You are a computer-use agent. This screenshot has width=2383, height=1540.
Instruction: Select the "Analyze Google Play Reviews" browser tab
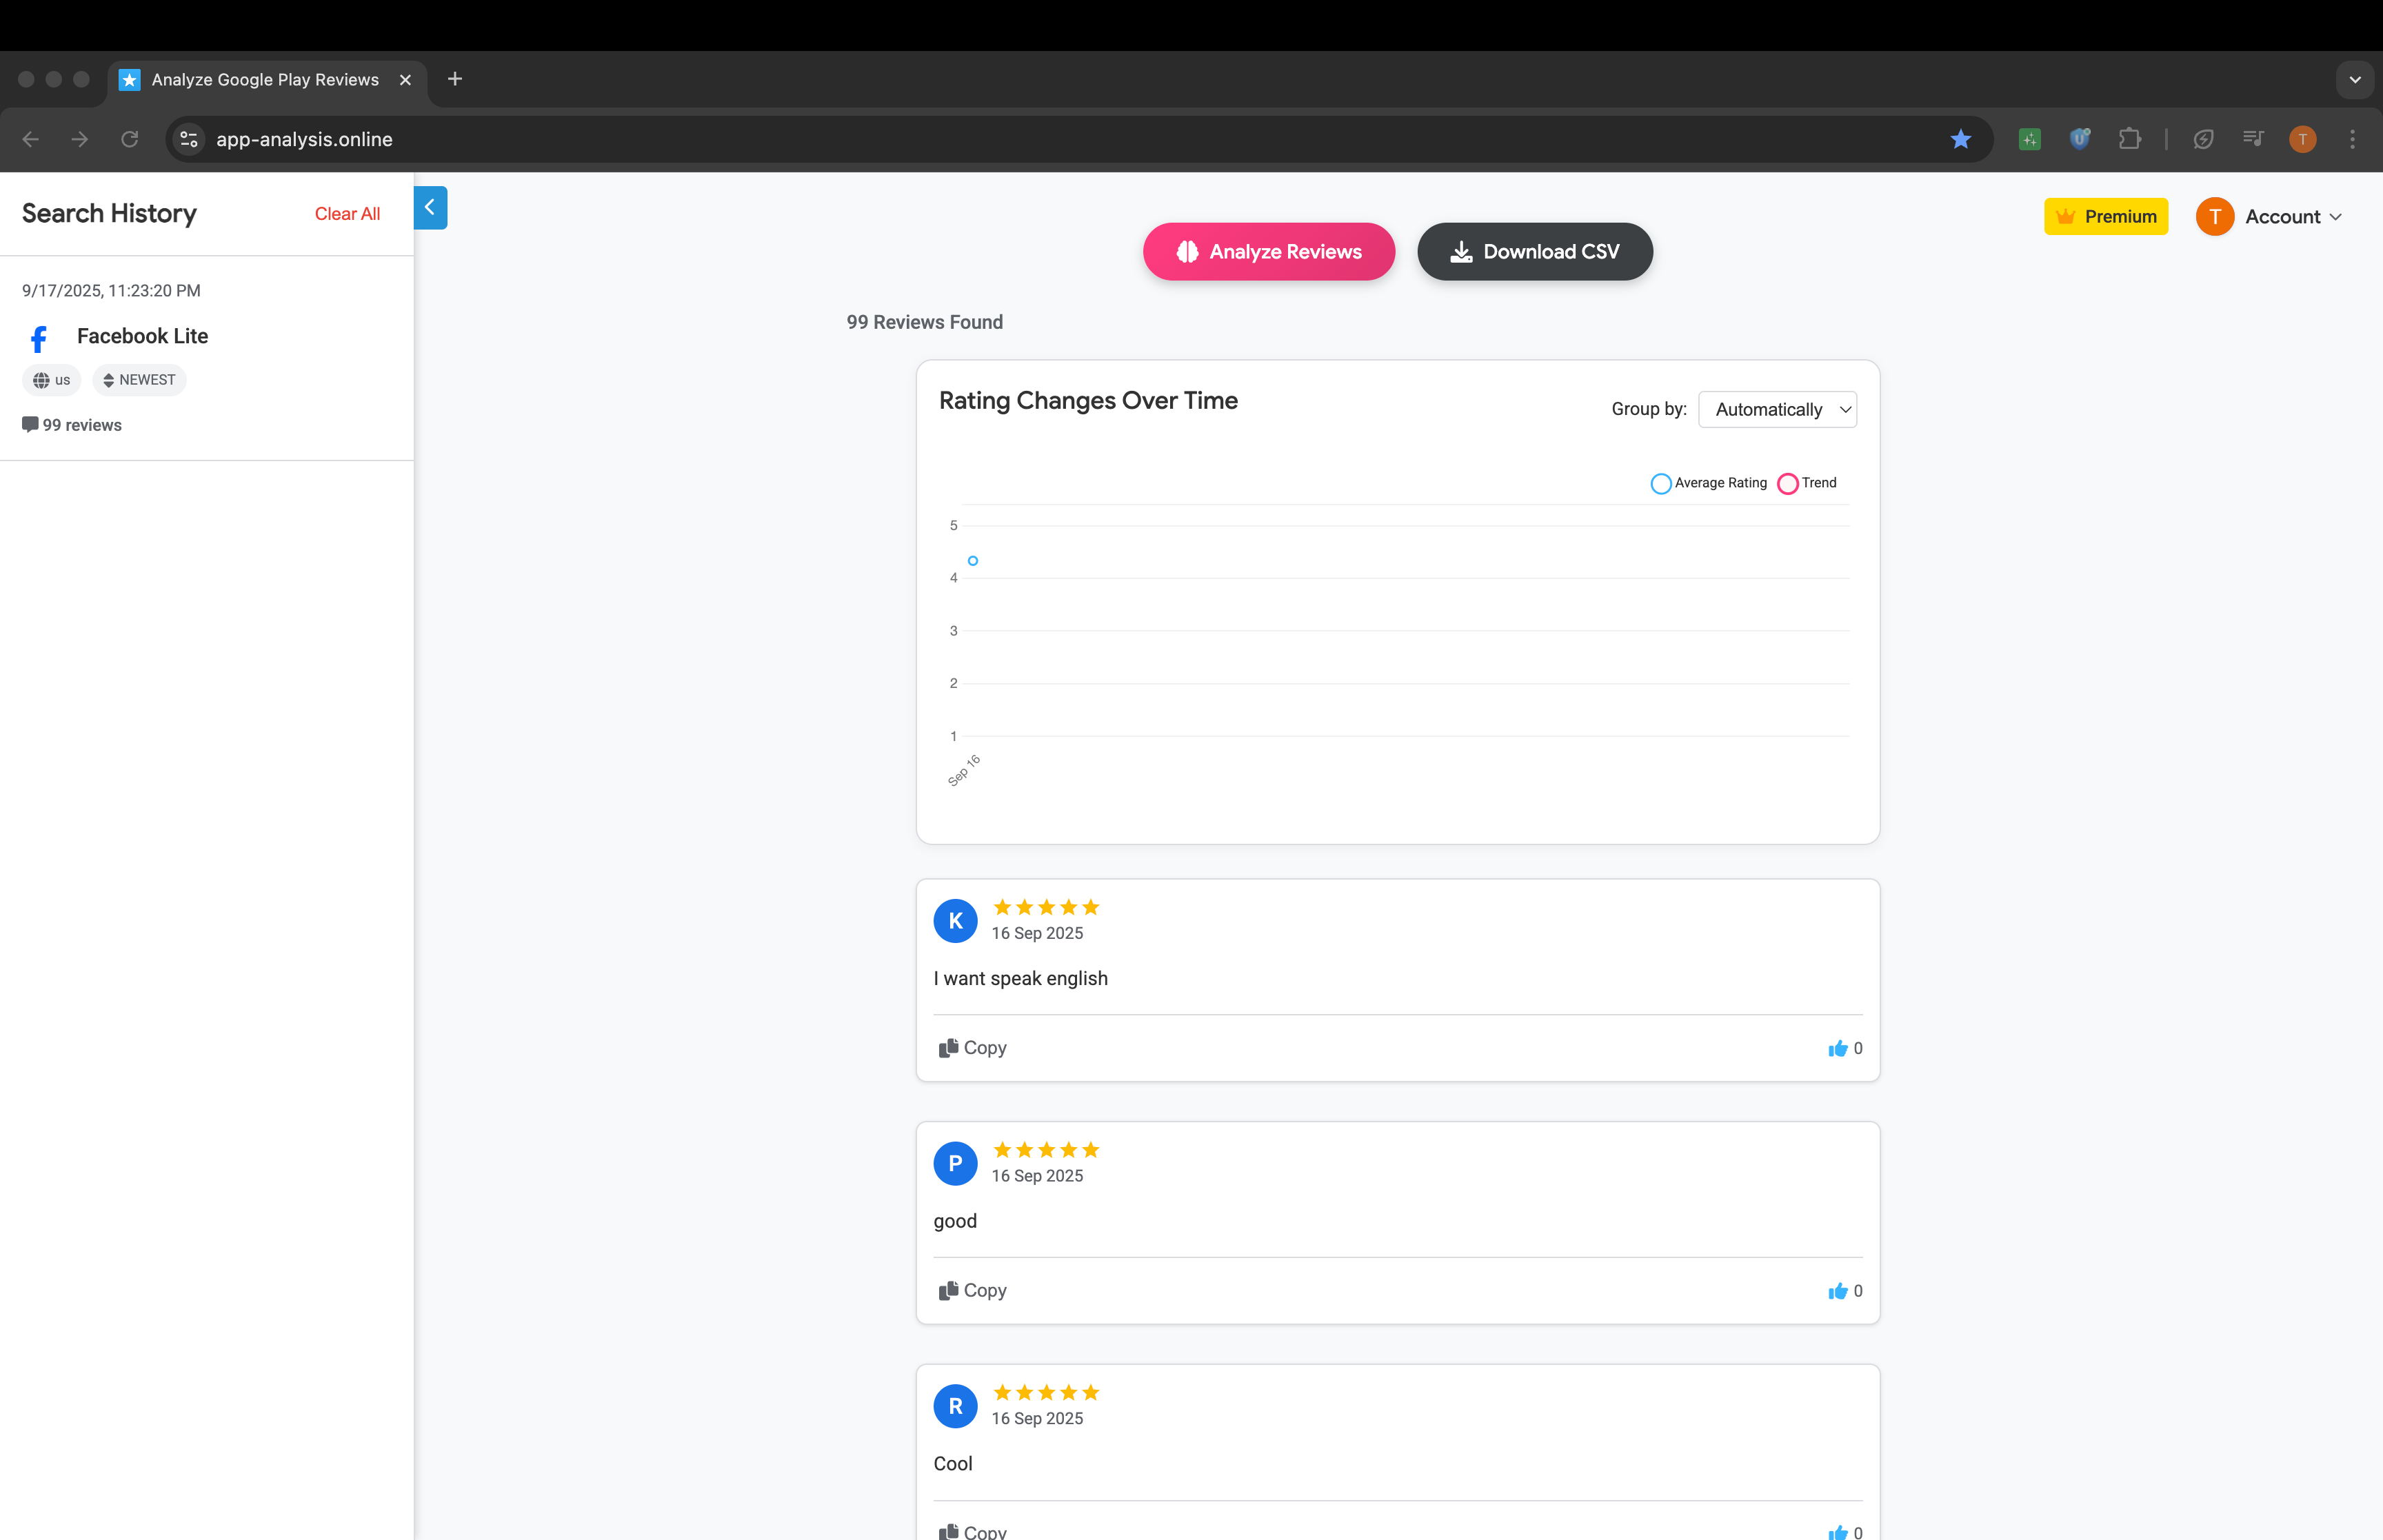(265, 79)
